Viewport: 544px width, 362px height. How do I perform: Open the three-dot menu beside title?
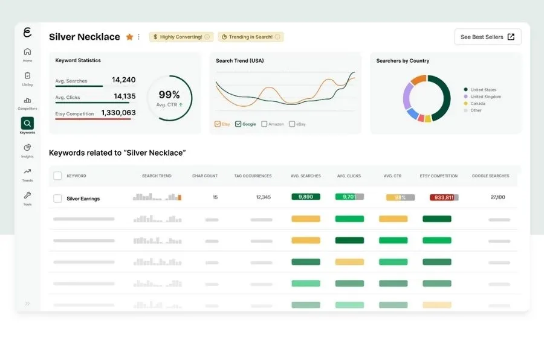(138, 37)
